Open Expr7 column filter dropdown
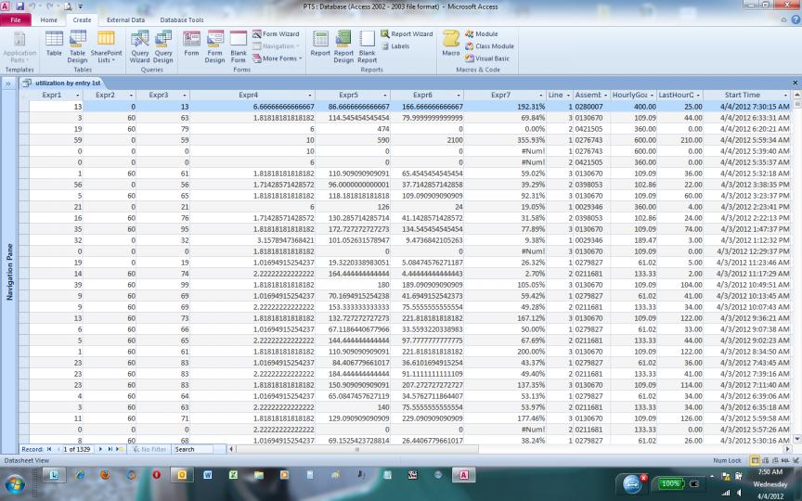Screen dimensions: 802x501 (540, 95)
